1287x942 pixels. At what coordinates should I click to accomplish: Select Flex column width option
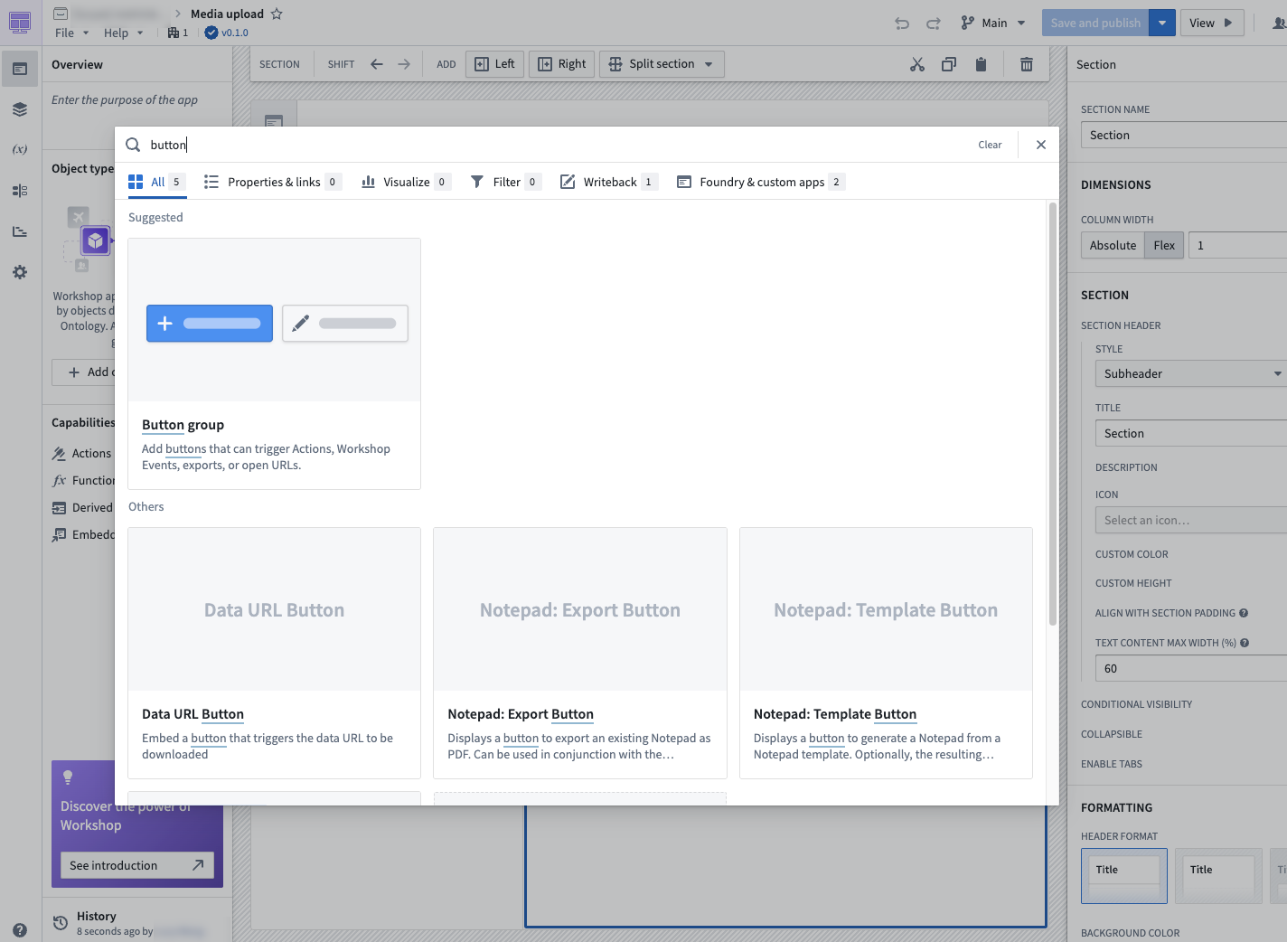point(1164,245)
